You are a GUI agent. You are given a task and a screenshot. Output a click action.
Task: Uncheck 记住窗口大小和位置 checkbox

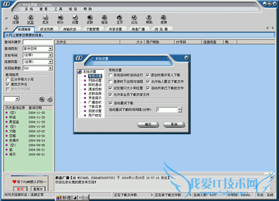point(111,88)
